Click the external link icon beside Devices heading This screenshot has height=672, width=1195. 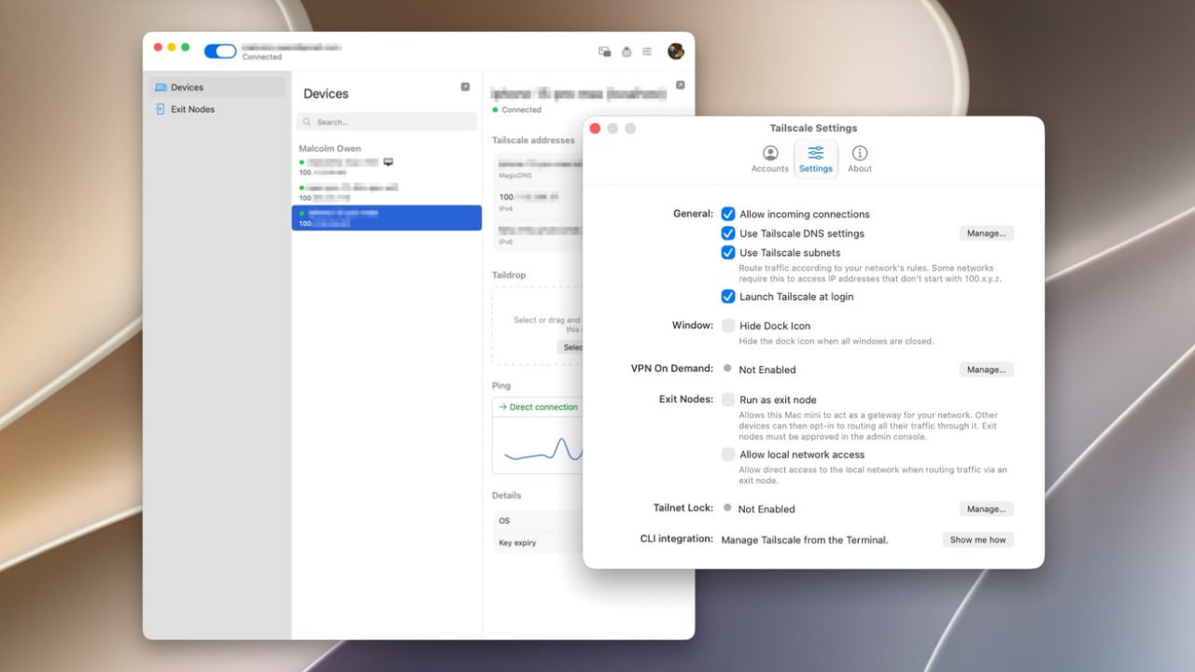tap(465, 87)
